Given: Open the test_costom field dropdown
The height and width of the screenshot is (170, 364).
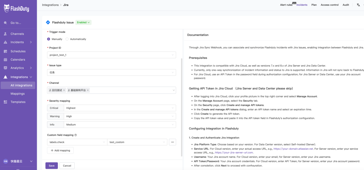Looking at the screenshot, I should (137, 142).
